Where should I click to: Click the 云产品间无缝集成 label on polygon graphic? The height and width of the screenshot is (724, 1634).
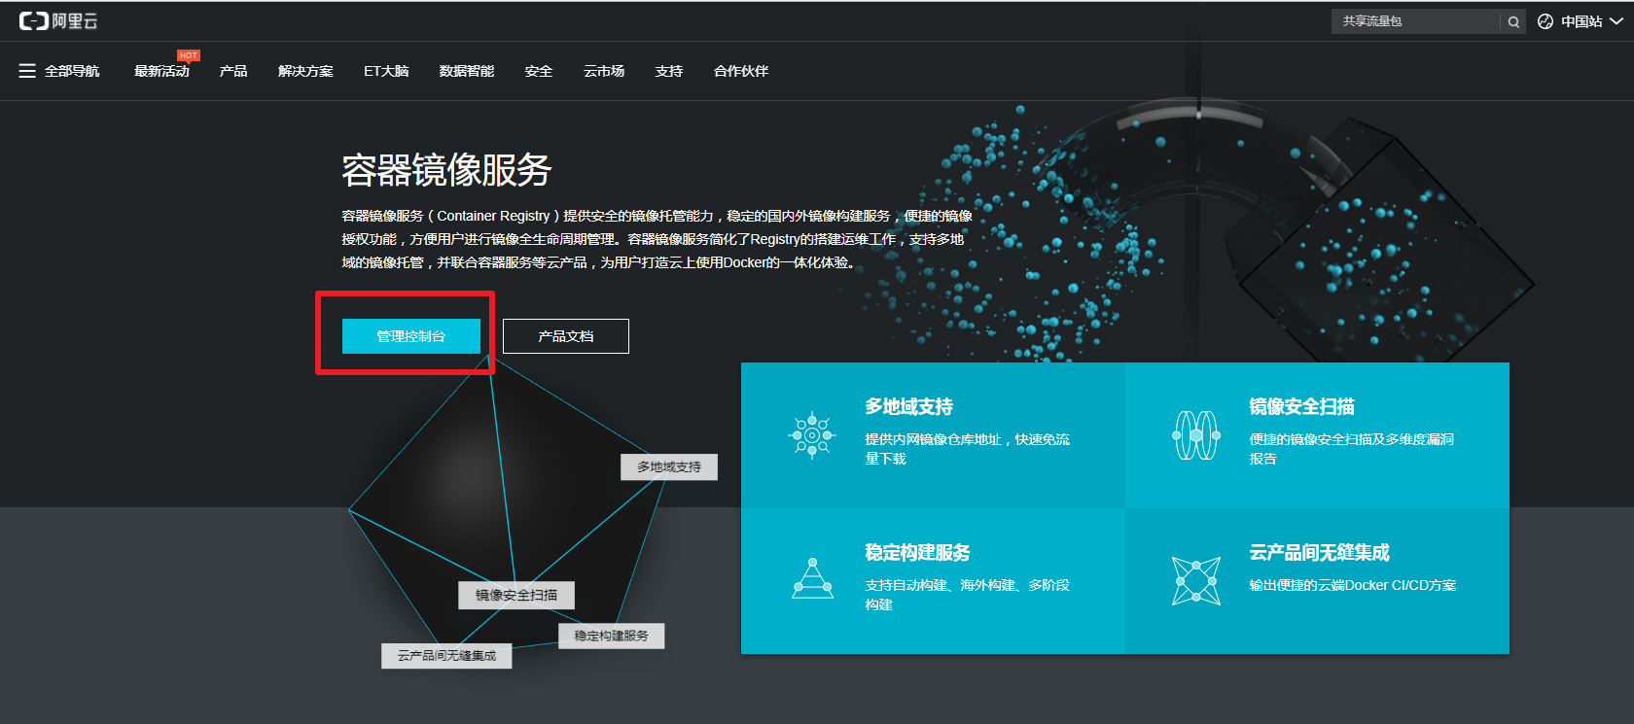tap(446, 656)
